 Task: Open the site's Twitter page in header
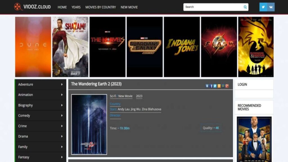click(263, 7)
